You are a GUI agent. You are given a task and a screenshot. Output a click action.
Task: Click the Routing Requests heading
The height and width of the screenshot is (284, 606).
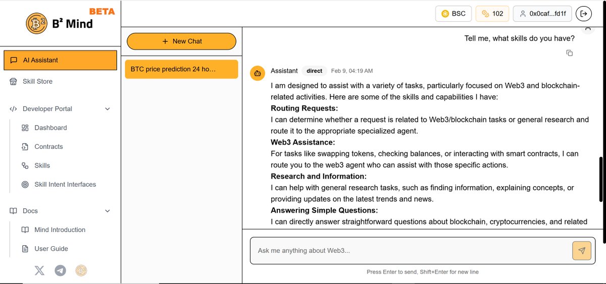coord(305,108)
